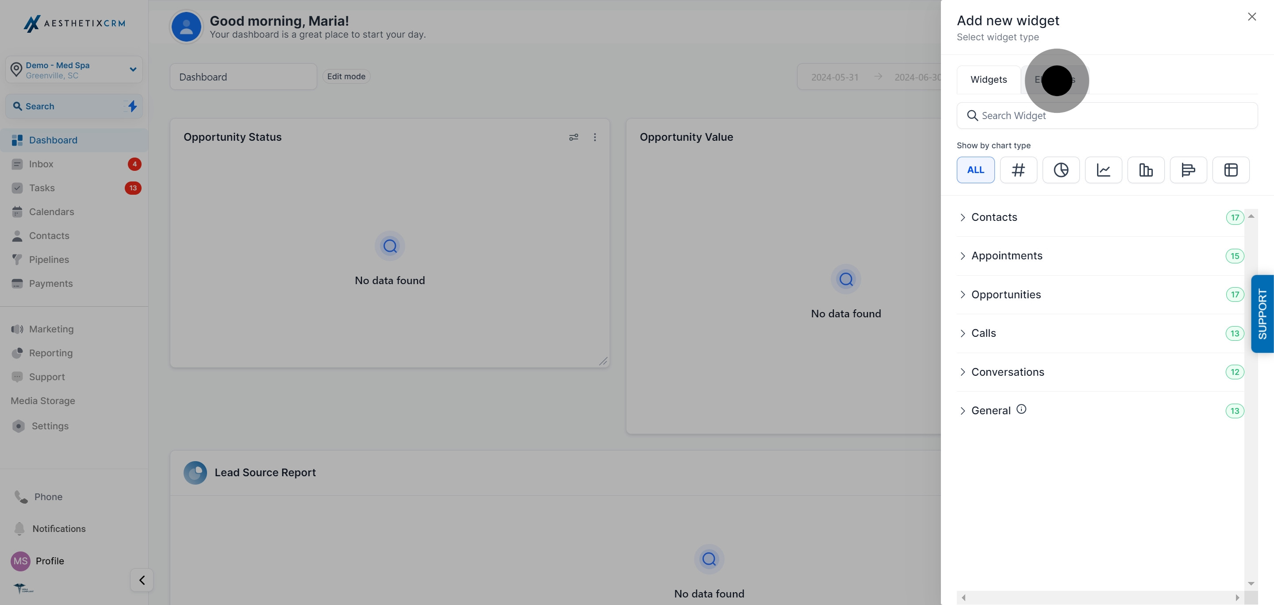
Task: Go to Calendars
Action: coord(74,212)
